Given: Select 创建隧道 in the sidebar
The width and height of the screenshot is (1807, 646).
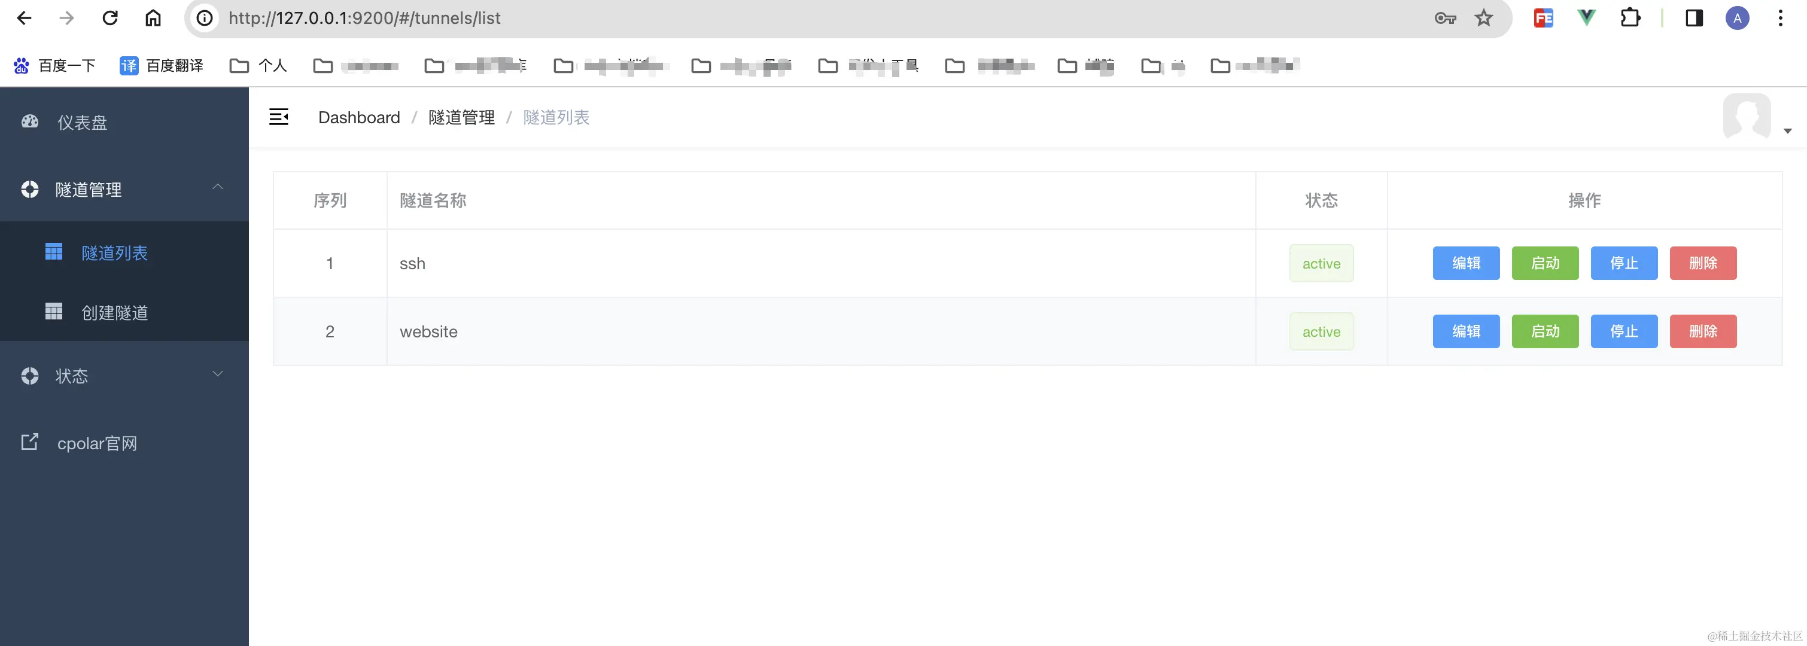Looking at the screenshot, I should [x=114, y=312].
